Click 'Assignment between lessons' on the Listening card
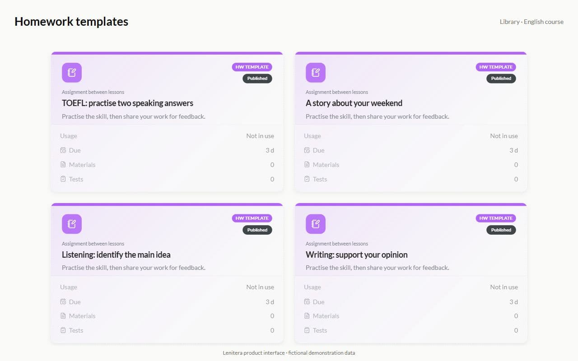Screen dimensions: 578x361 (93, 244)
